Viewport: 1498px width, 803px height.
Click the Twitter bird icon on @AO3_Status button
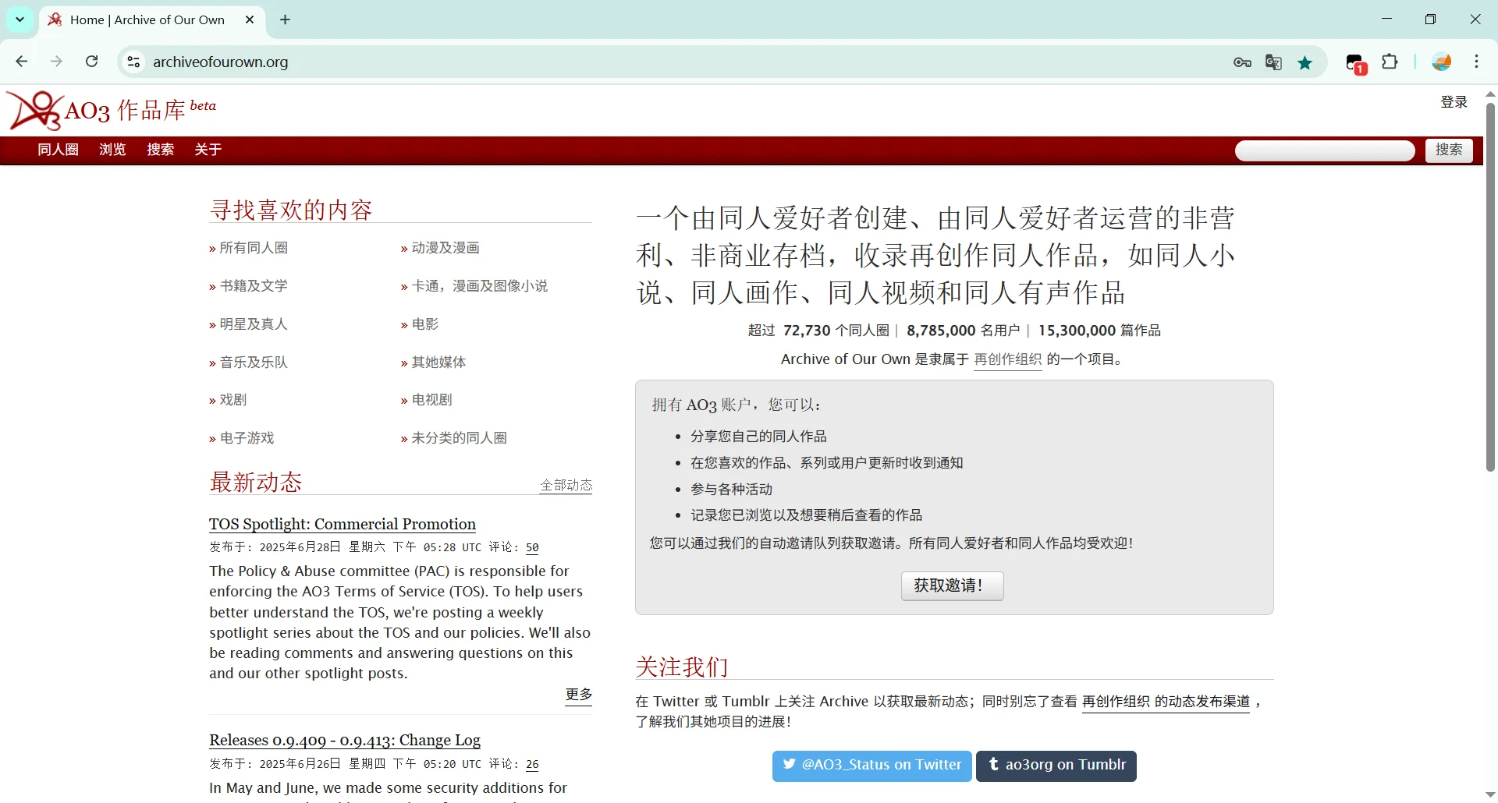pos(790,766)
